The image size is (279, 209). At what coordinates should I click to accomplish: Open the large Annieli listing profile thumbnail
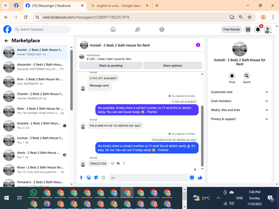[239, 49]
